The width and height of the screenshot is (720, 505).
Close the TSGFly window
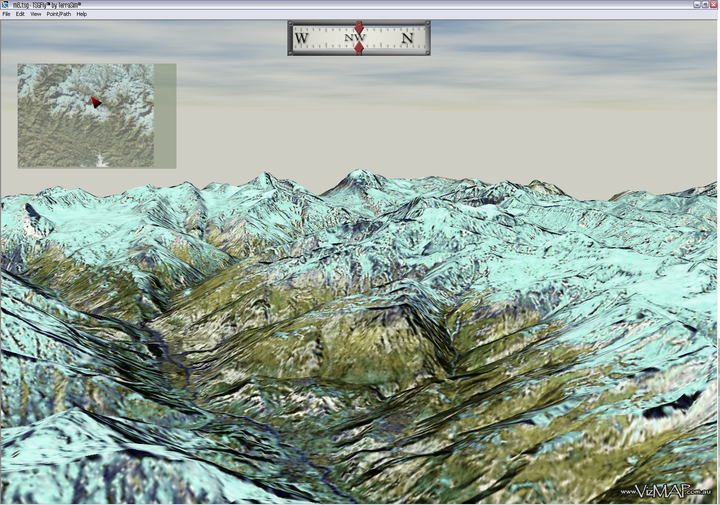(713, 4)
